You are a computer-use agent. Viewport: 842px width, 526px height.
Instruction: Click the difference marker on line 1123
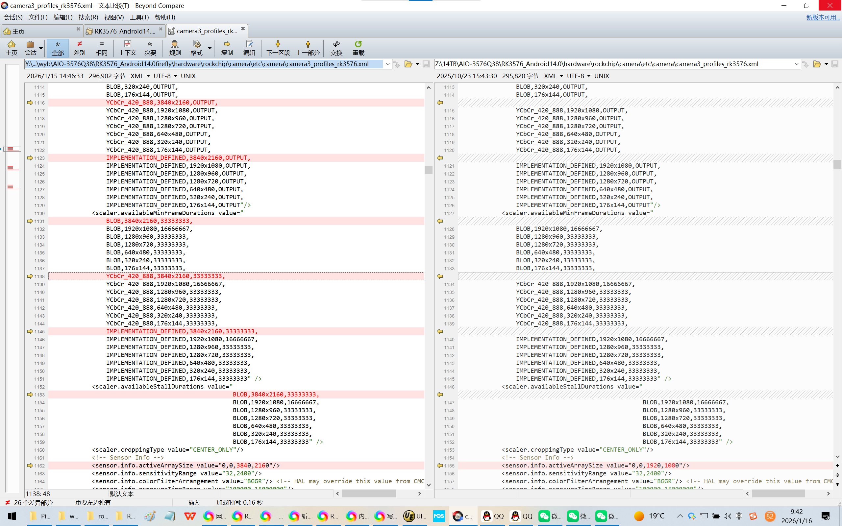tap(30, 158)
